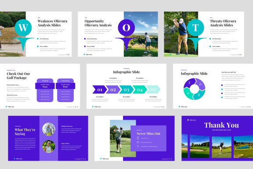Click the location pin icon under Never Miss Out
Image resolution: width=253 pixels, height=169 pixels.
pyautogui.click(x=138, y=147)
